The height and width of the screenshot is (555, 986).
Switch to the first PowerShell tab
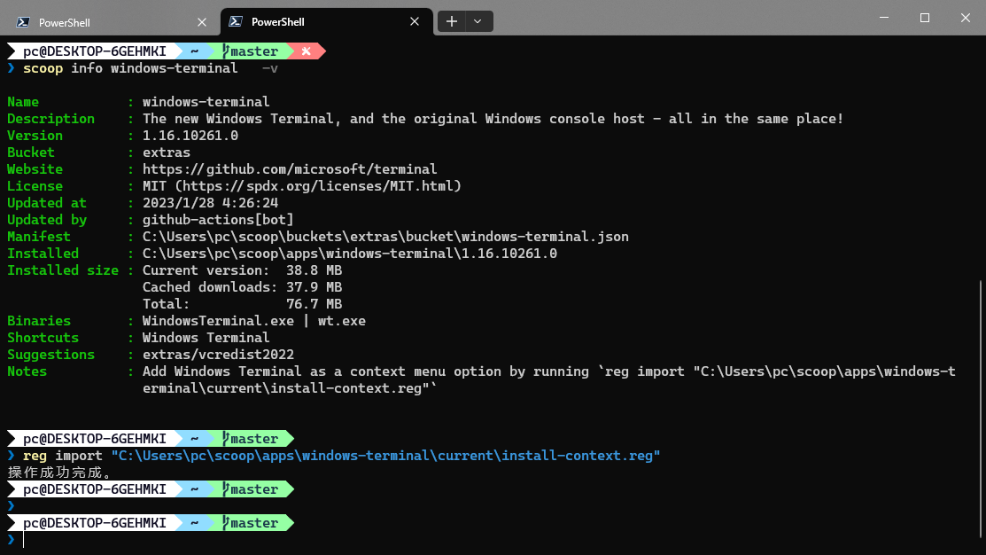[112, 22]
